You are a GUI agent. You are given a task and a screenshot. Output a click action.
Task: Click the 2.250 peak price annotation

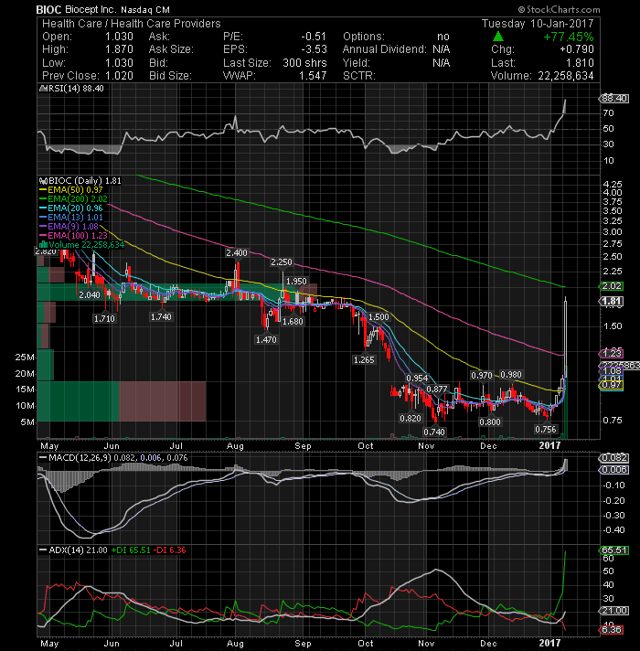(282, 262)
